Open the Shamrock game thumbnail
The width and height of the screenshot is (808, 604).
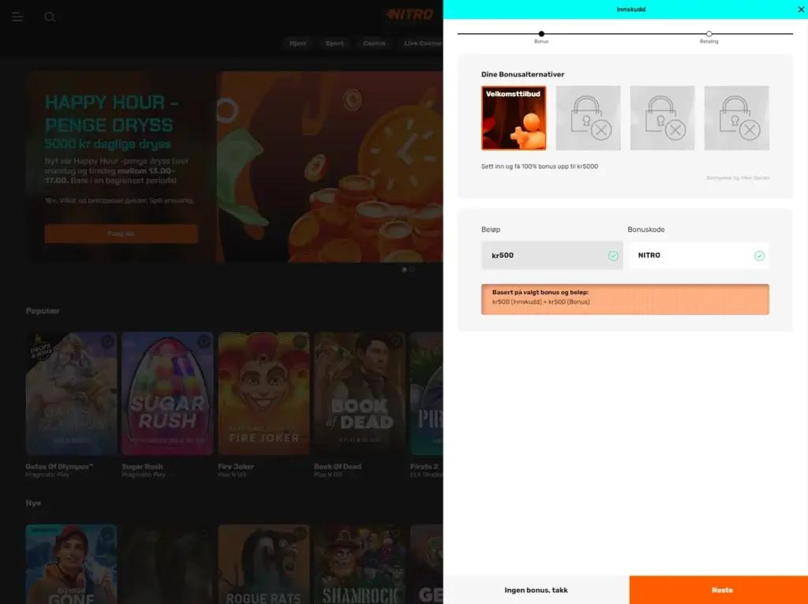[360, 565]
